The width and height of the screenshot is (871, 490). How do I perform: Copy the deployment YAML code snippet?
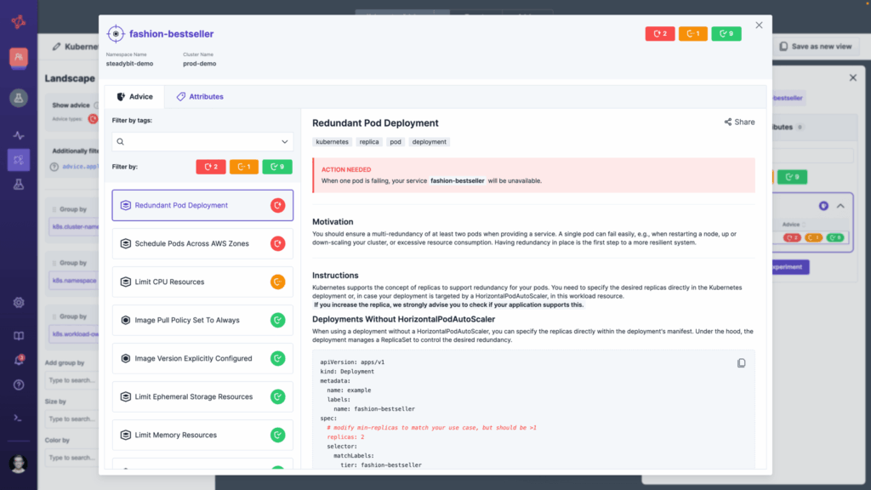pyautogui.click(x=741, y=363)
